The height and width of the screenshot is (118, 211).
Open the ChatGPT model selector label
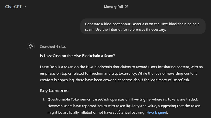[13, 7]
